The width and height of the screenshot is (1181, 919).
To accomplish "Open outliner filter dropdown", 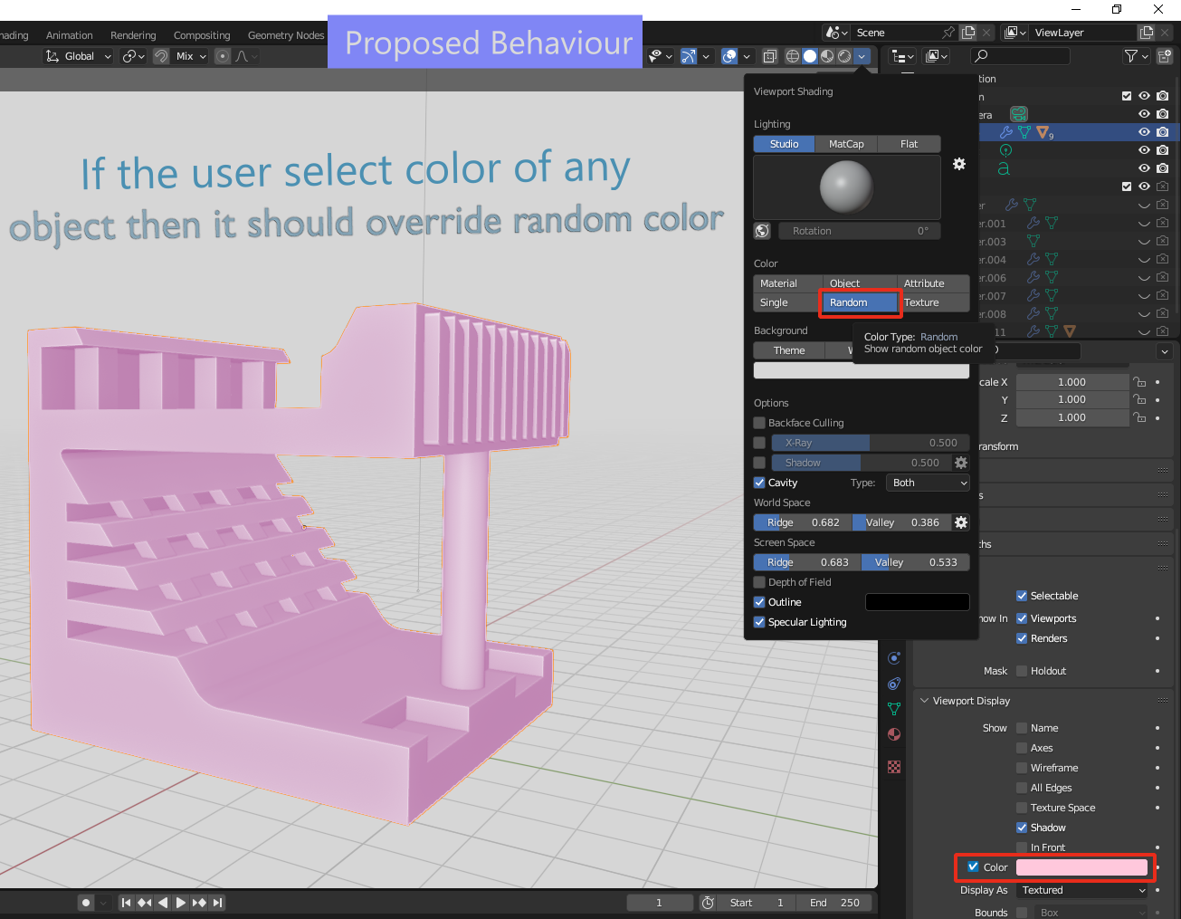I will 1135,56.
